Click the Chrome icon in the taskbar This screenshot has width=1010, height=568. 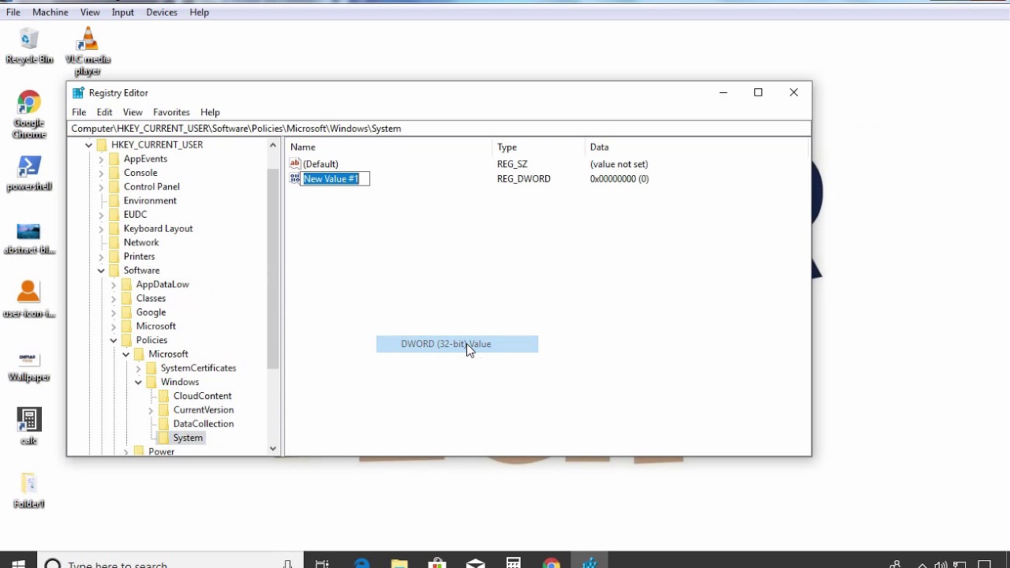pos(552,563)
